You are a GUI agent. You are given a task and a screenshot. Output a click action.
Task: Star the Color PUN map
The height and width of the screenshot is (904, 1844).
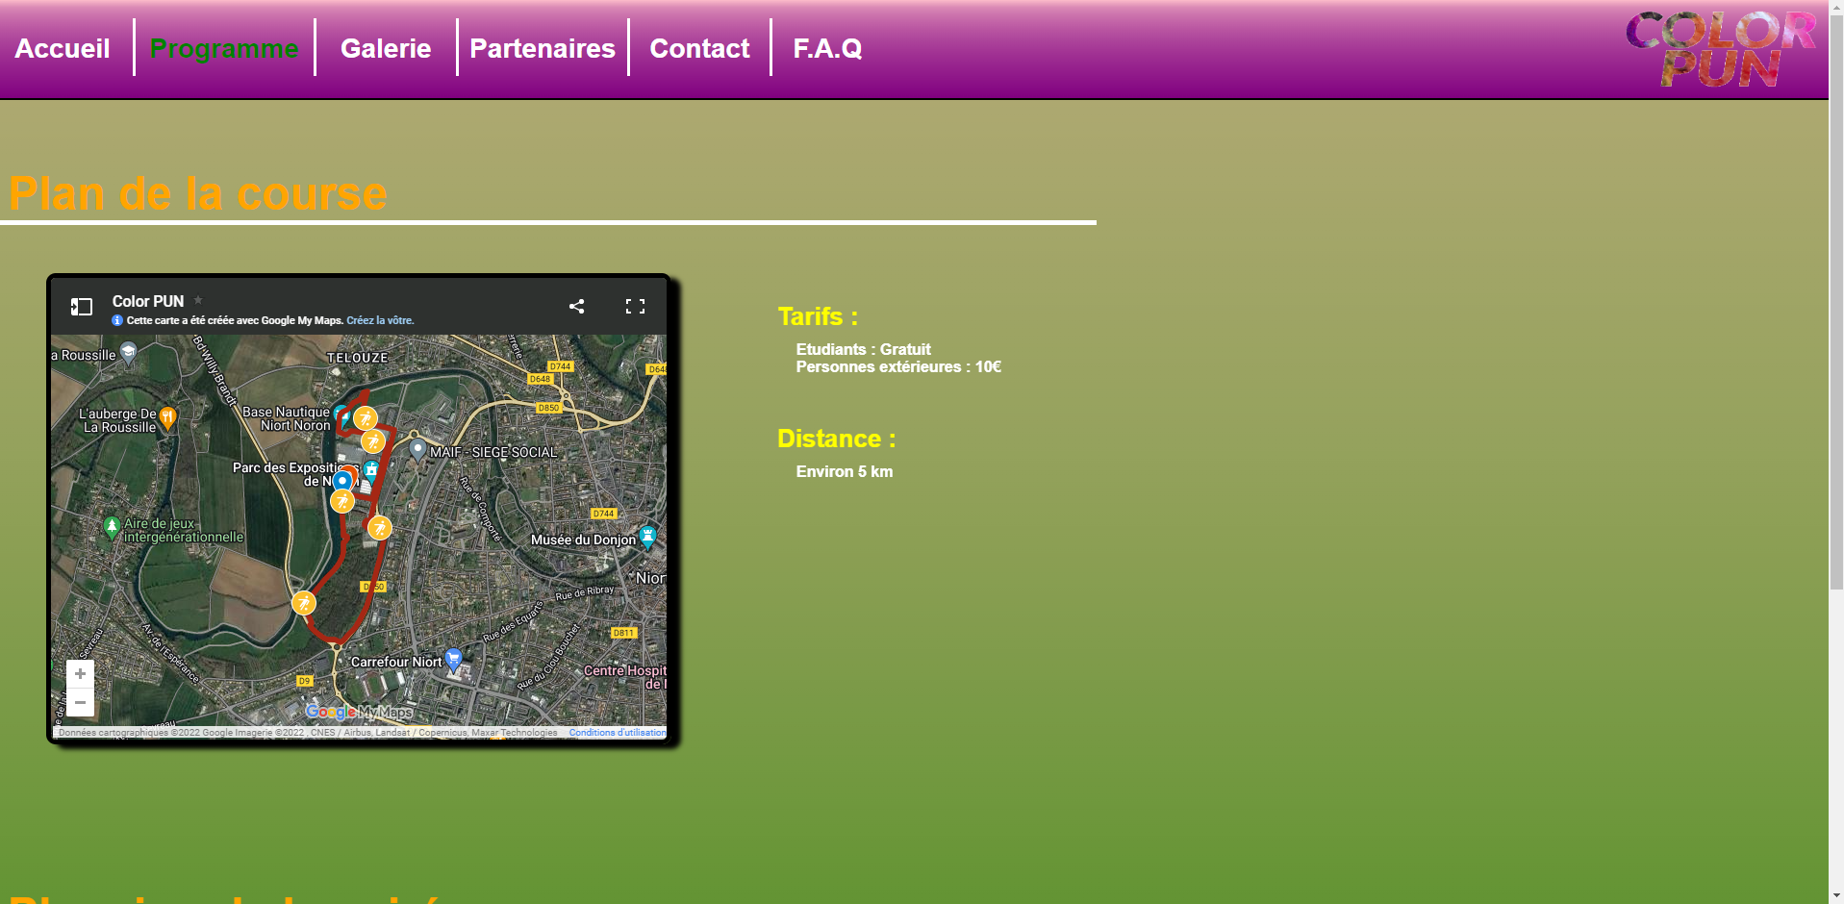[198, 300]
